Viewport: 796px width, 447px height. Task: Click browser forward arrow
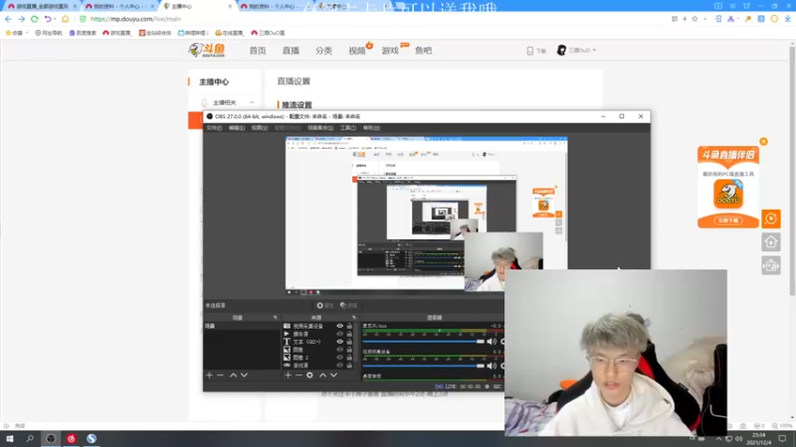[x=21, y=19]
